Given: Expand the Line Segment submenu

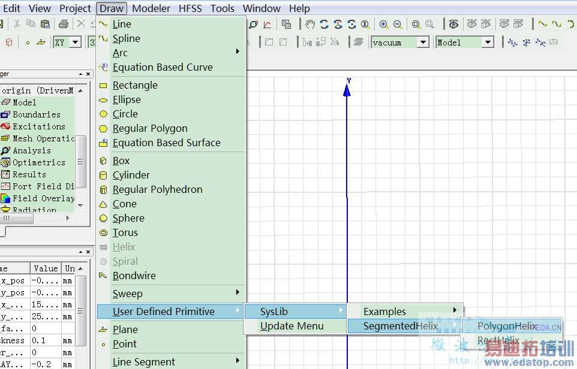Looking at the screenshot, I should (x=171, y=362).
